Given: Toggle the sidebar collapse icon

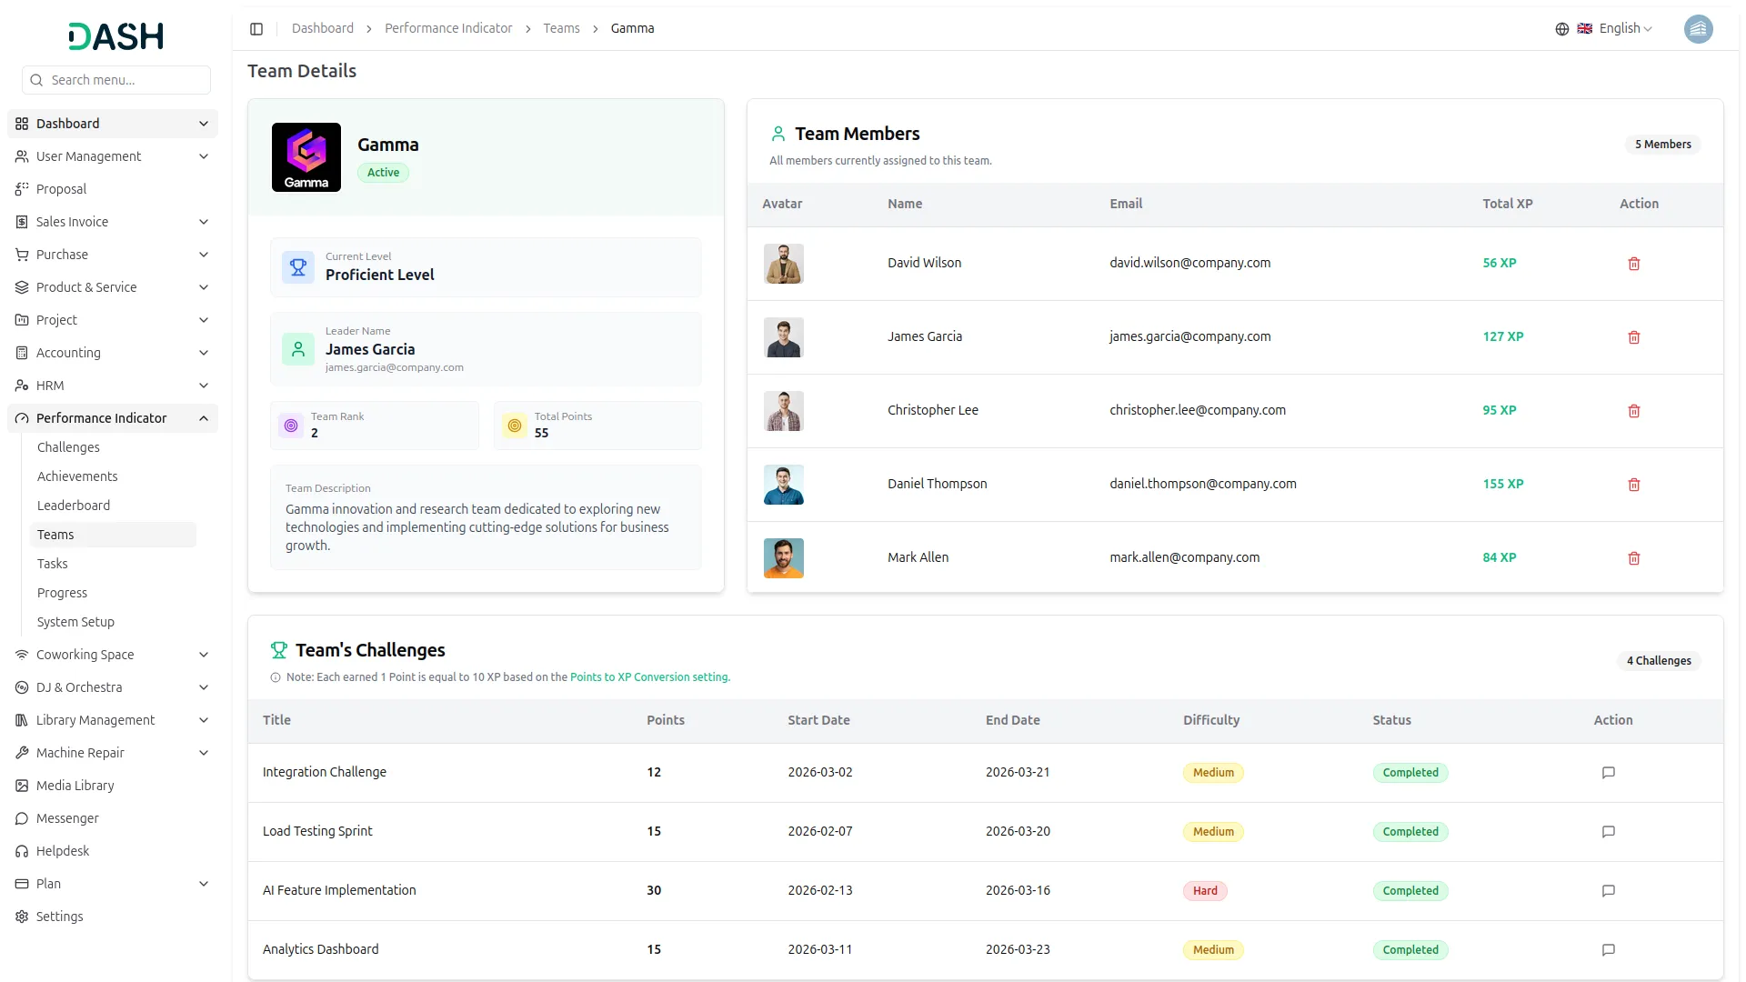Looking at the screenshot, I should pos(256,29).
